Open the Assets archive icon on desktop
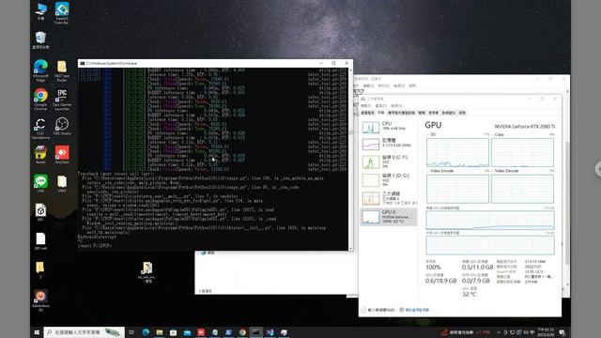 click(40, 154)
